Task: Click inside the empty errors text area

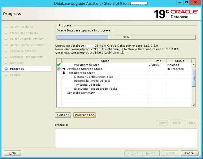Action: 126,138
